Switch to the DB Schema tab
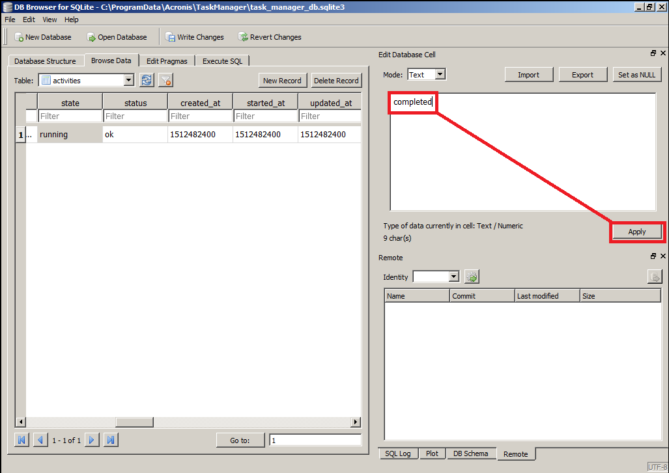This screenshot has height=473, width=669. click(471, 453)
